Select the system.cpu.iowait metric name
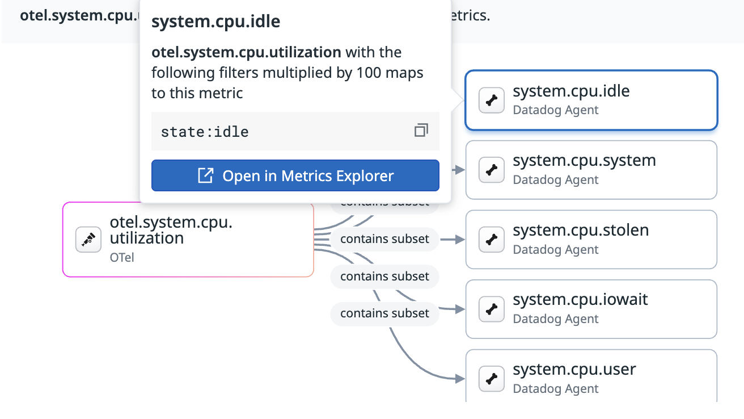 tap(580, 300)
